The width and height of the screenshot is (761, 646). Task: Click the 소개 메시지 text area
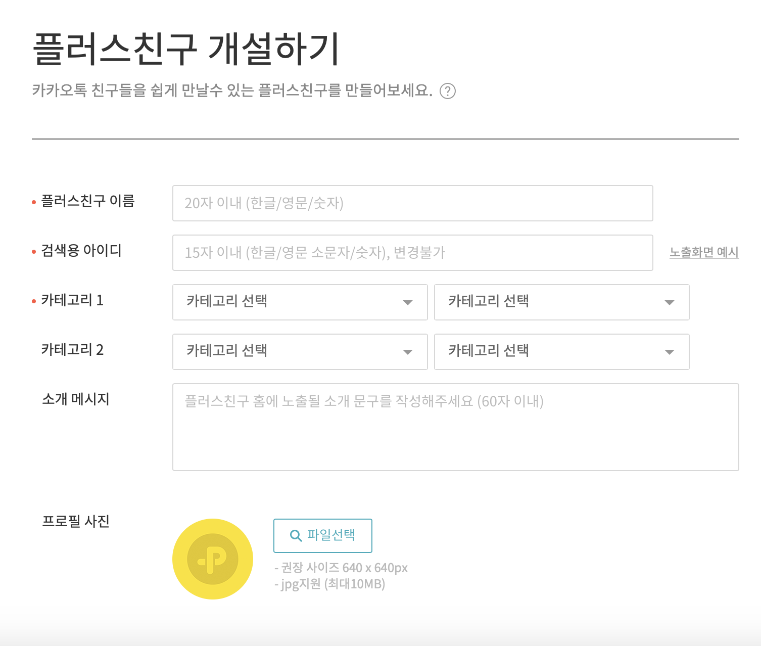(x=456, y=427)
